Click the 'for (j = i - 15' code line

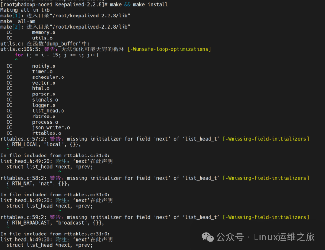pyautogui.click(x=57, y=55)
